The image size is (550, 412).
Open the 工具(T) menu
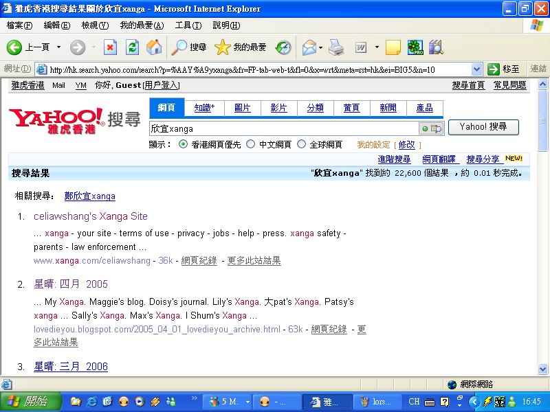188,25
